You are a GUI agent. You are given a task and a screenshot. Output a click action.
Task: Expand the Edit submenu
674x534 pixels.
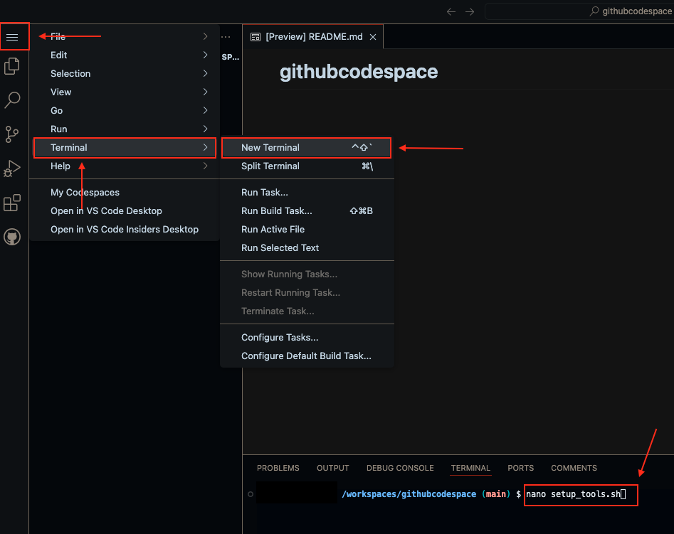[x=125, y=55]
